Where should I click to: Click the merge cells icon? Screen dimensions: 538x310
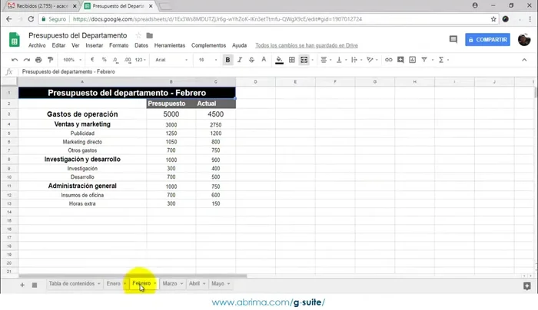tap(304, 59)
